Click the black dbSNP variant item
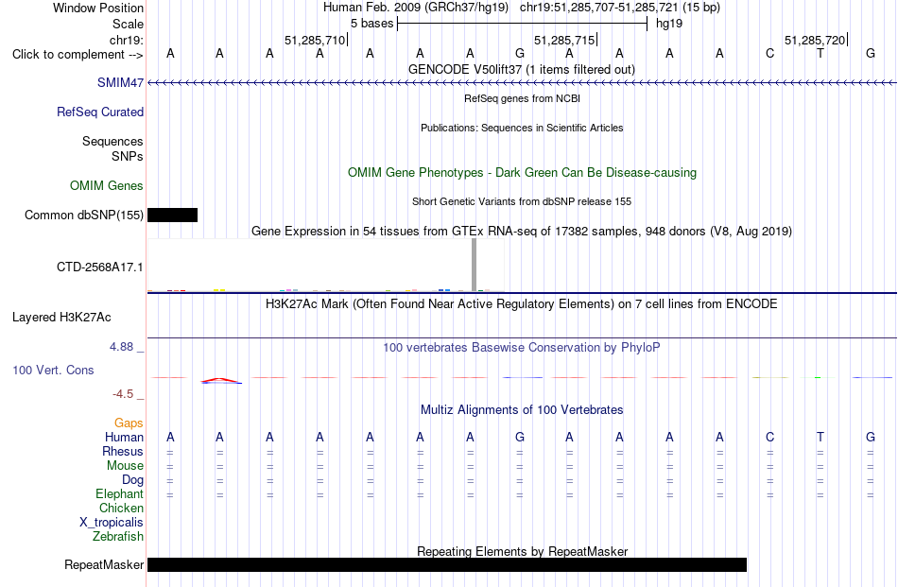This screenshot has height=587, width=898. tap(172, 215)
